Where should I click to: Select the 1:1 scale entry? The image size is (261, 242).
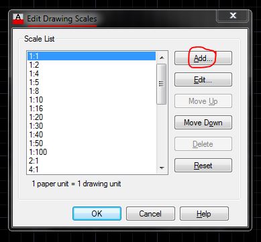[x=91, y=56]
